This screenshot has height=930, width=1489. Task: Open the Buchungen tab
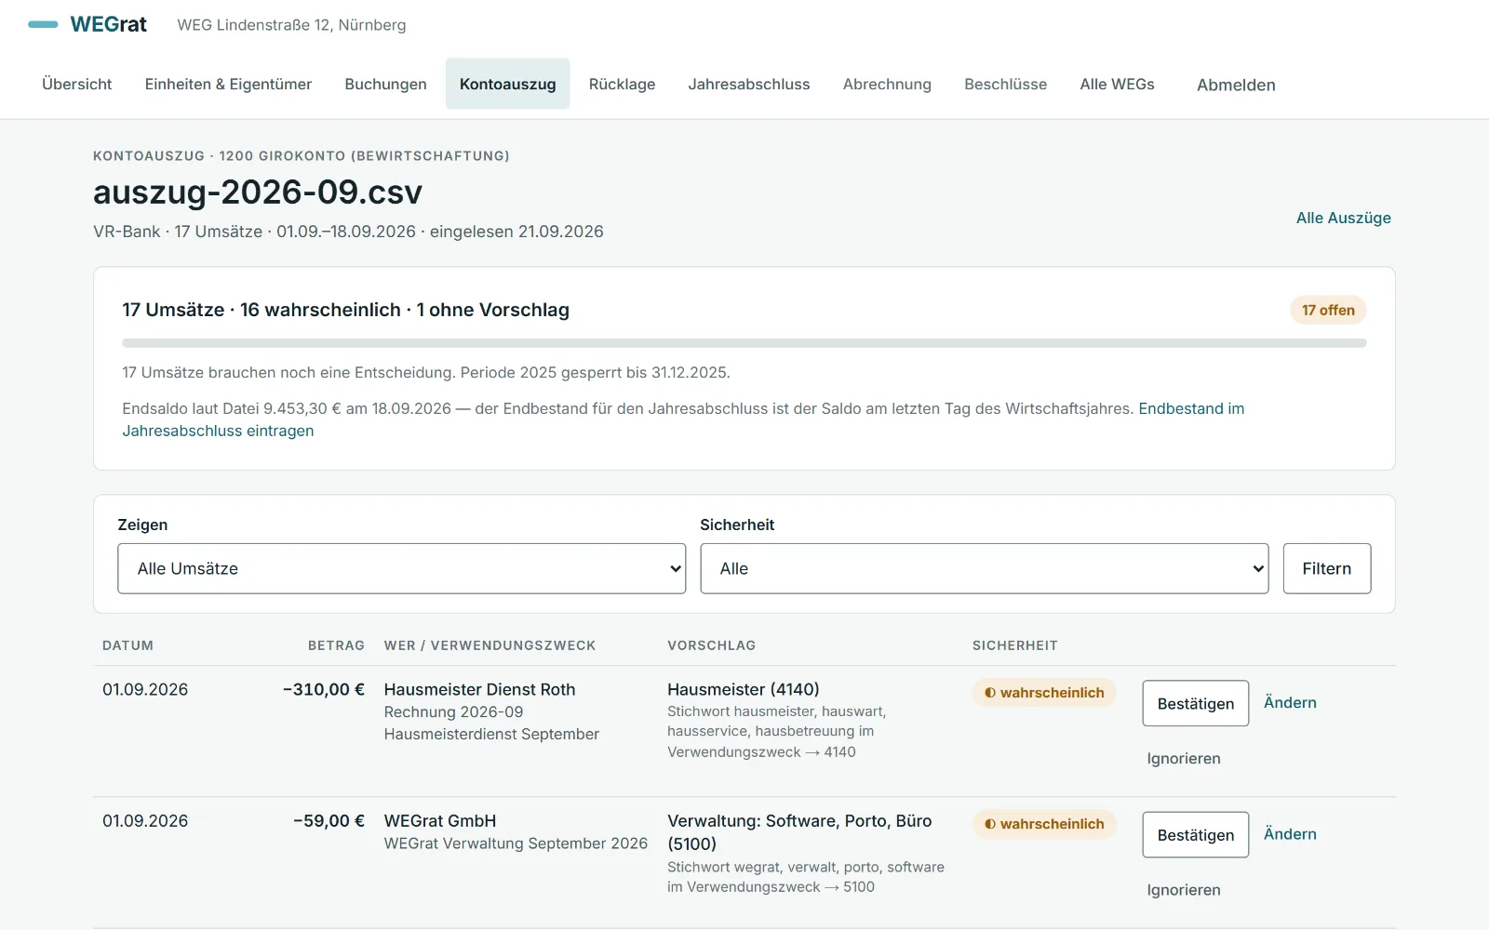[x=385, y=84]
